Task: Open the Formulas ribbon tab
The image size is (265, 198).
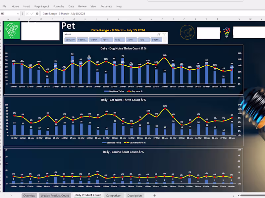Action: click(59, 6)
